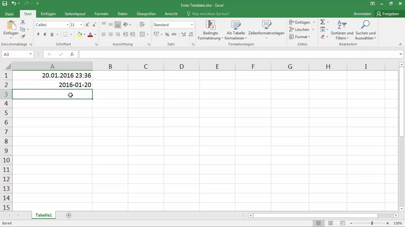Apply percent style format
The width and height of the screenshot is (405, 227).
tap(167, 34)
